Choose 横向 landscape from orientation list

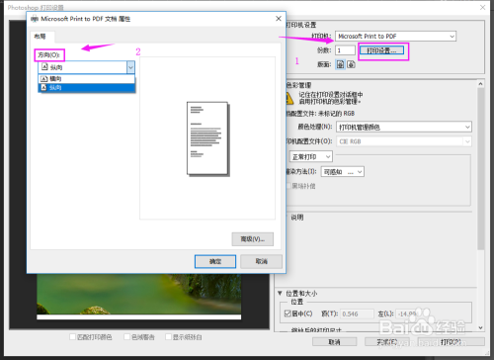tap(87, 79)
